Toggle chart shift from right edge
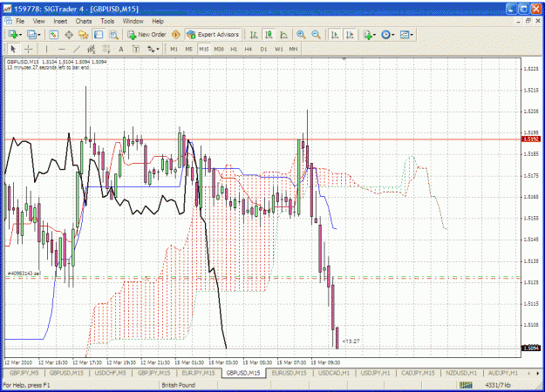The image size is (545, 392). (x=350, y=35)
